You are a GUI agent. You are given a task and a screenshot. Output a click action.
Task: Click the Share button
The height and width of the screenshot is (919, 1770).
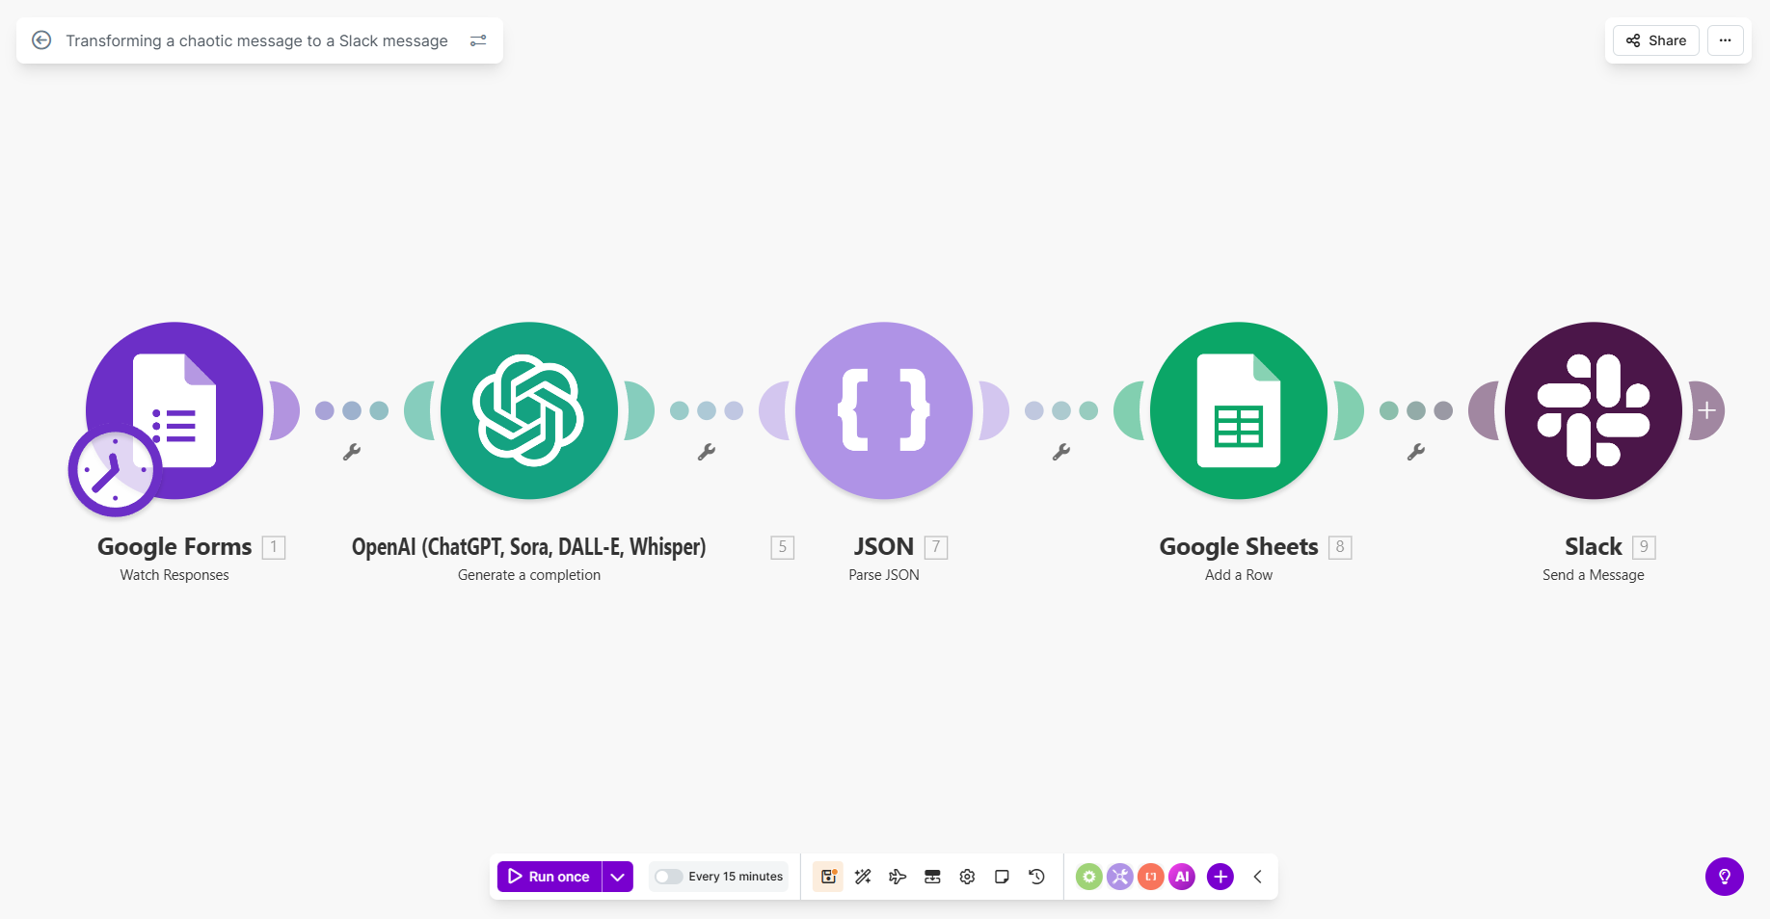(1655, 40)
